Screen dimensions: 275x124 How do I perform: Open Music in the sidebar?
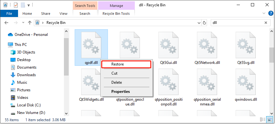(19, 82)
